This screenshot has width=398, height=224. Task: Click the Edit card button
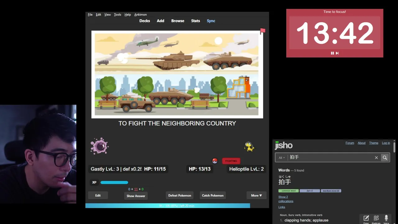click(98, 195)
